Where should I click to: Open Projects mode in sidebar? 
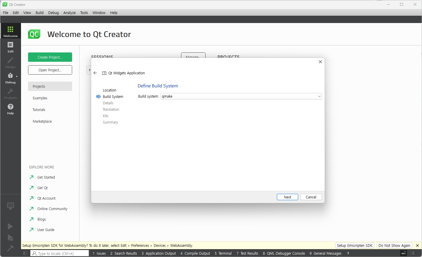(x=11, y=93)
